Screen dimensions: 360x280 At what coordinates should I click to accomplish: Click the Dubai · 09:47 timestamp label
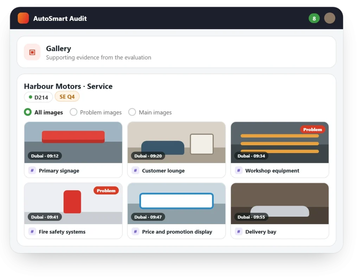(148, 217)
